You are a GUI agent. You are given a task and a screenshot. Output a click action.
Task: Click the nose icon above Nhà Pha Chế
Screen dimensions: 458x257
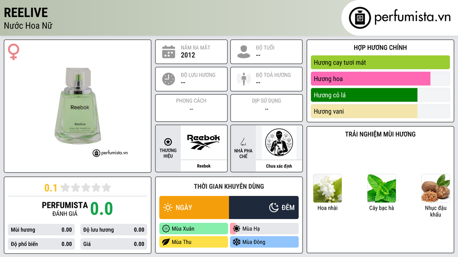pyautogui.click(x=243, y=142)
